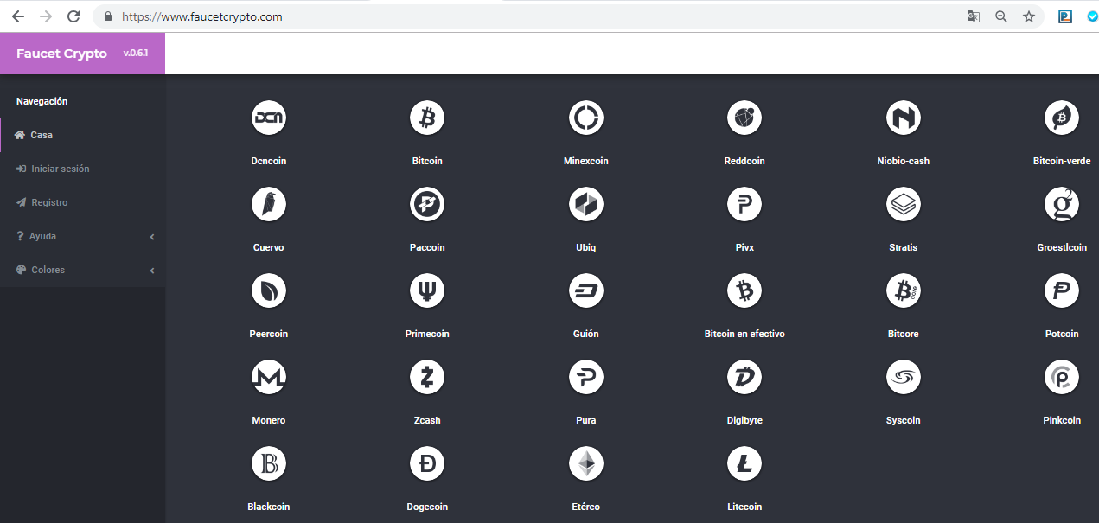The height and width of the screenshot is (523, 1099).
Task: Select the Bitcoin coin icon
Action: click(x=427, y=118)
